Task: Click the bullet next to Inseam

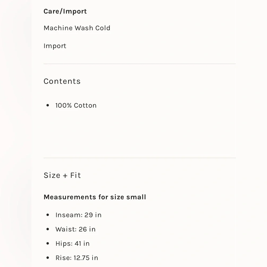Action: tap(48, 215)
